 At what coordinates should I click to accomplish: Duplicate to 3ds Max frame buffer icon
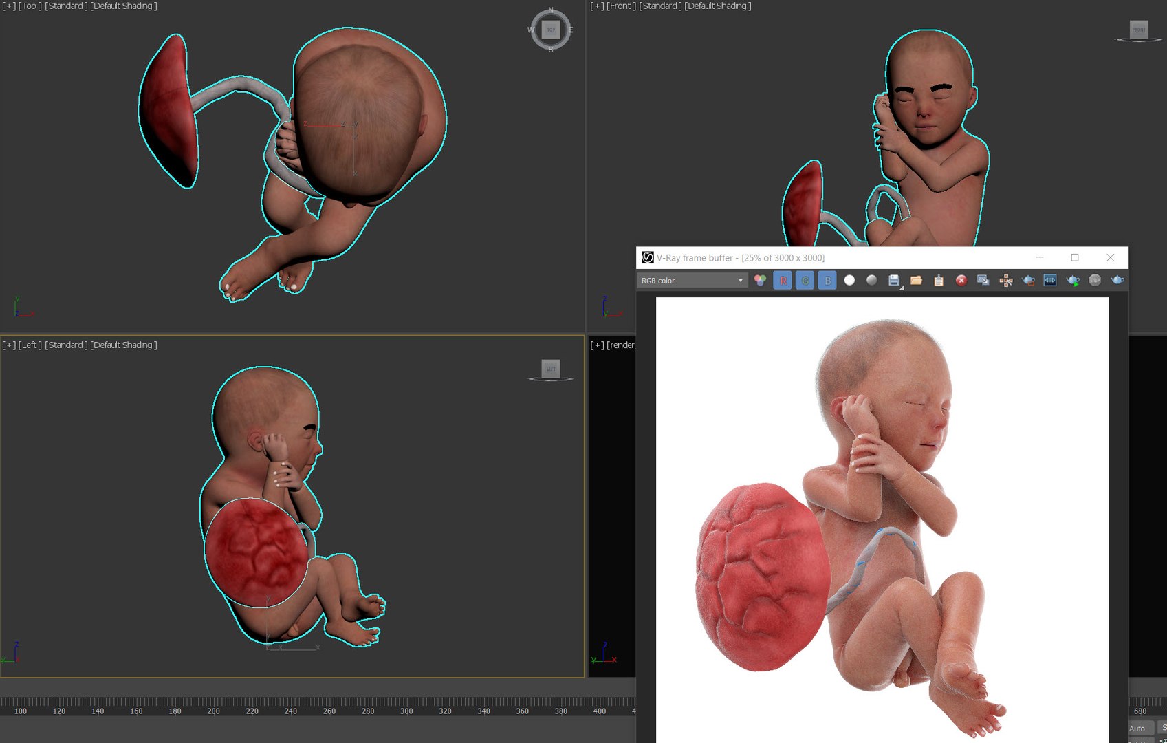pos(983,281)
